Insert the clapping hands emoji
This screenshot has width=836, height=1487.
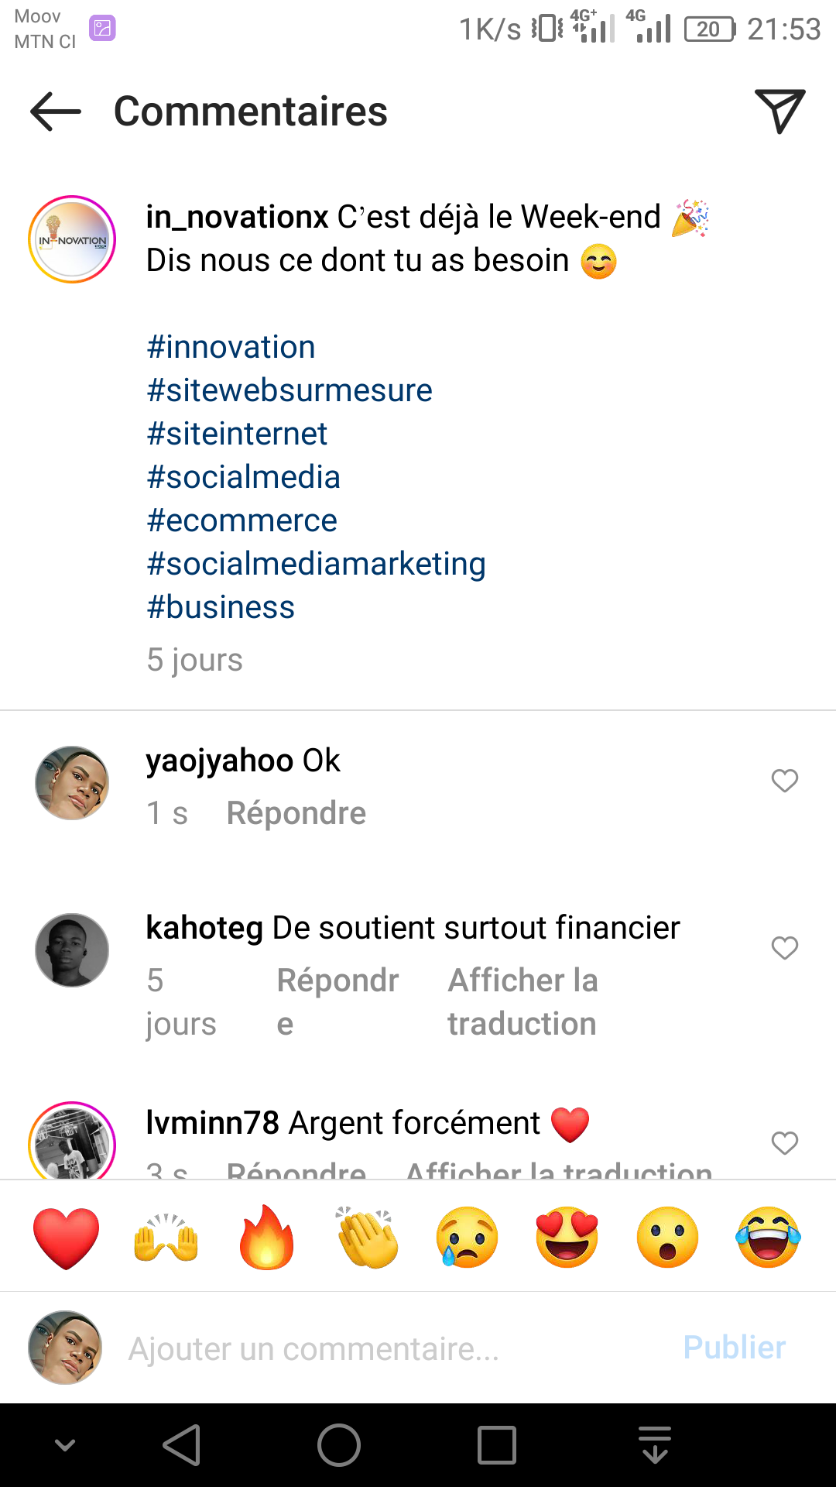click(x=367, y=1237)
